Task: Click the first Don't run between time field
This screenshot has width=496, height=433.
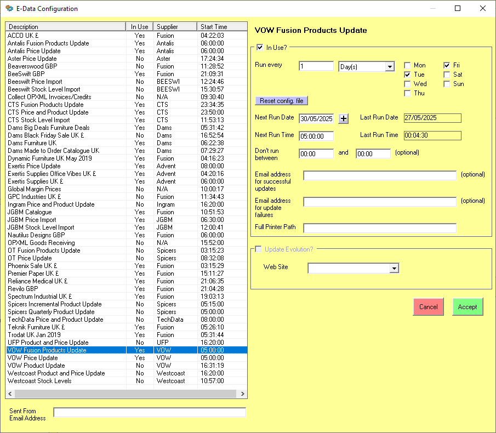Action: 316,153
